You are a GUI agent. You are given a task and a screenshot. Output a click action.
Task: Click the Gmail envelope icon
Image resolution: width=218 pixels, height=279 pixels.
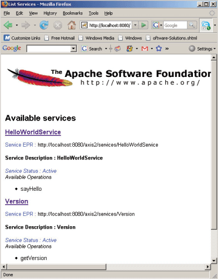(x=145, y=49)
